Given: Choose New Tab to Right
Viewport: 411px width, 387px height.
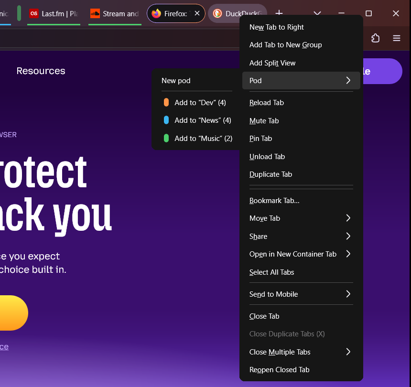Looking at the screenshot, I should pyautogui.click(x=301, y=27).
